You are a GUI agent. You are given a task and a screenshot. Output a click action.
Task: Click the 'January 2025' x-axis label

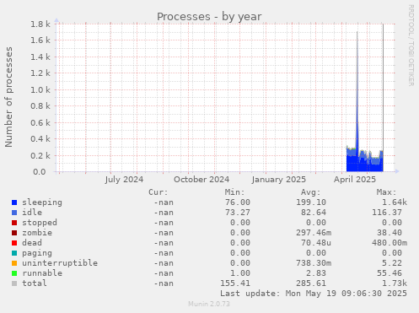279,180
